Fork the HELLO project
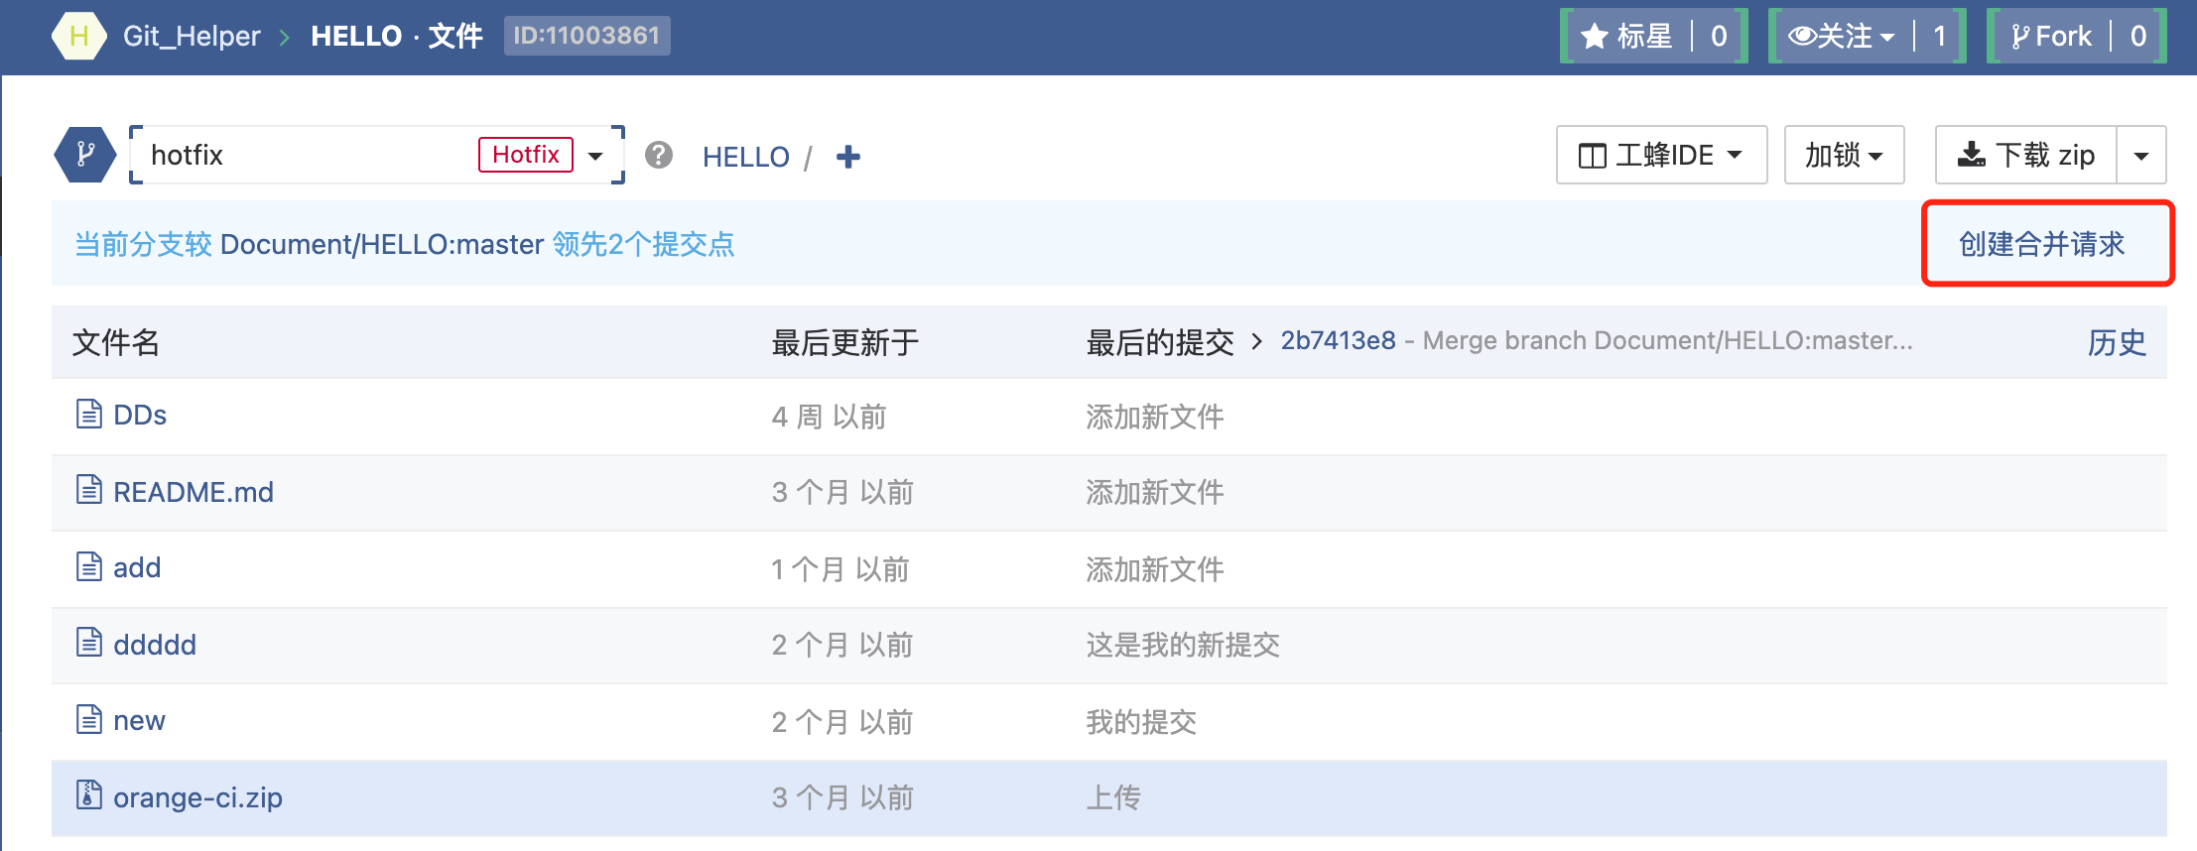Viewport: 2197px width, 851px height. click(x=2050, y=37)
